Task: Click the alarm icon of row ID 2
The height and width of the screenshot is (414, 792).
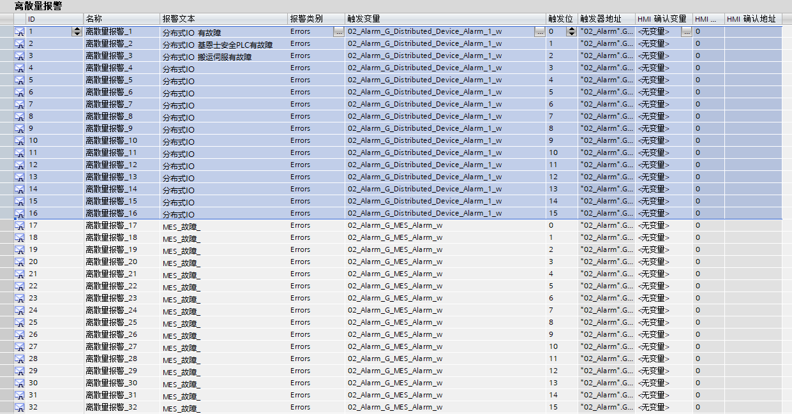Action: 19,43
